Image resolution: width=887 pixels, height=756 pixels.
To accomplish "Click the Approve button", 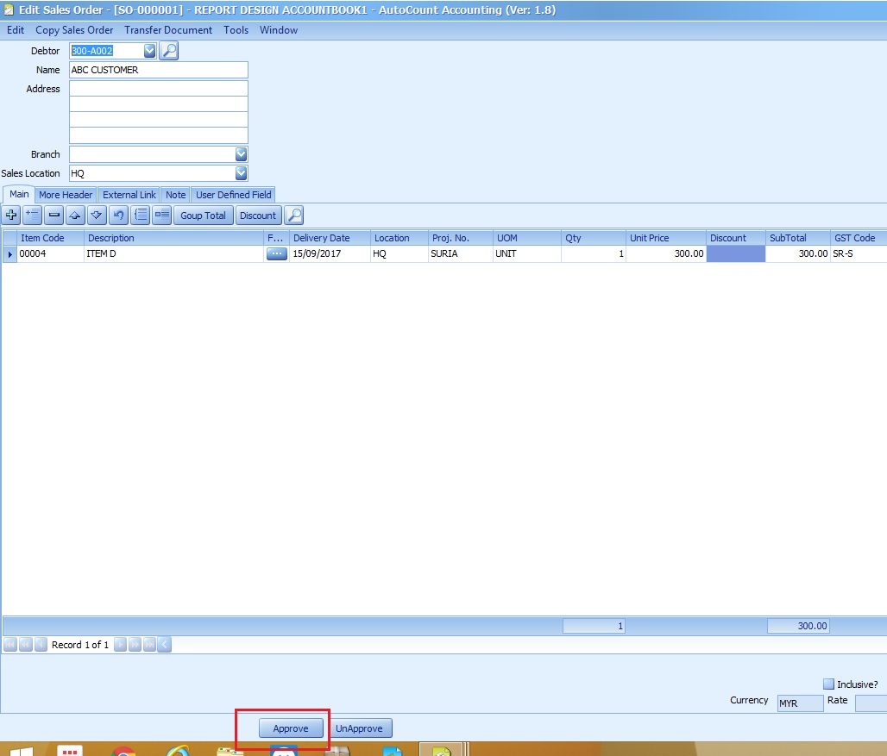I will point(291,728).
